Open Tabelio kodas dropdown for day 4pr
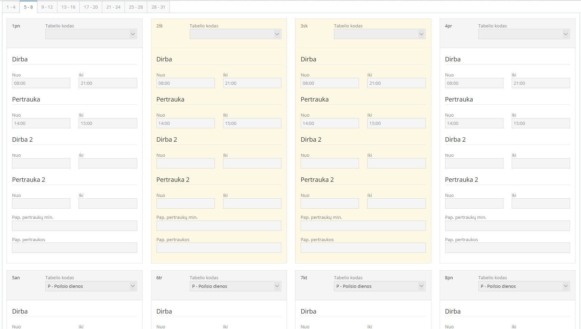Screen dimensions: 581x329 click(x=524, y=34)
